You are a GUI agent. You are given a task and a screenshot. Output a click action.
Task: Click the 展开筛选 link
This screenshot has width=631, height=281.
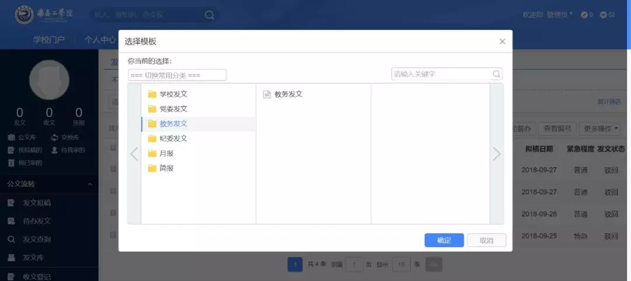pos(609,102)
